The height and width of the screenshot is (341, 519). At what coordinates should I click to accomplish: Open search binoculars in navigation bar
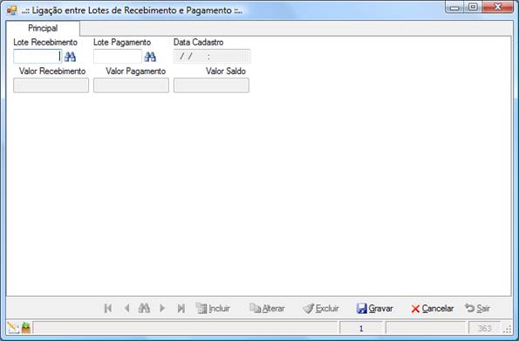pyautogui.click(x=144, y=308)
